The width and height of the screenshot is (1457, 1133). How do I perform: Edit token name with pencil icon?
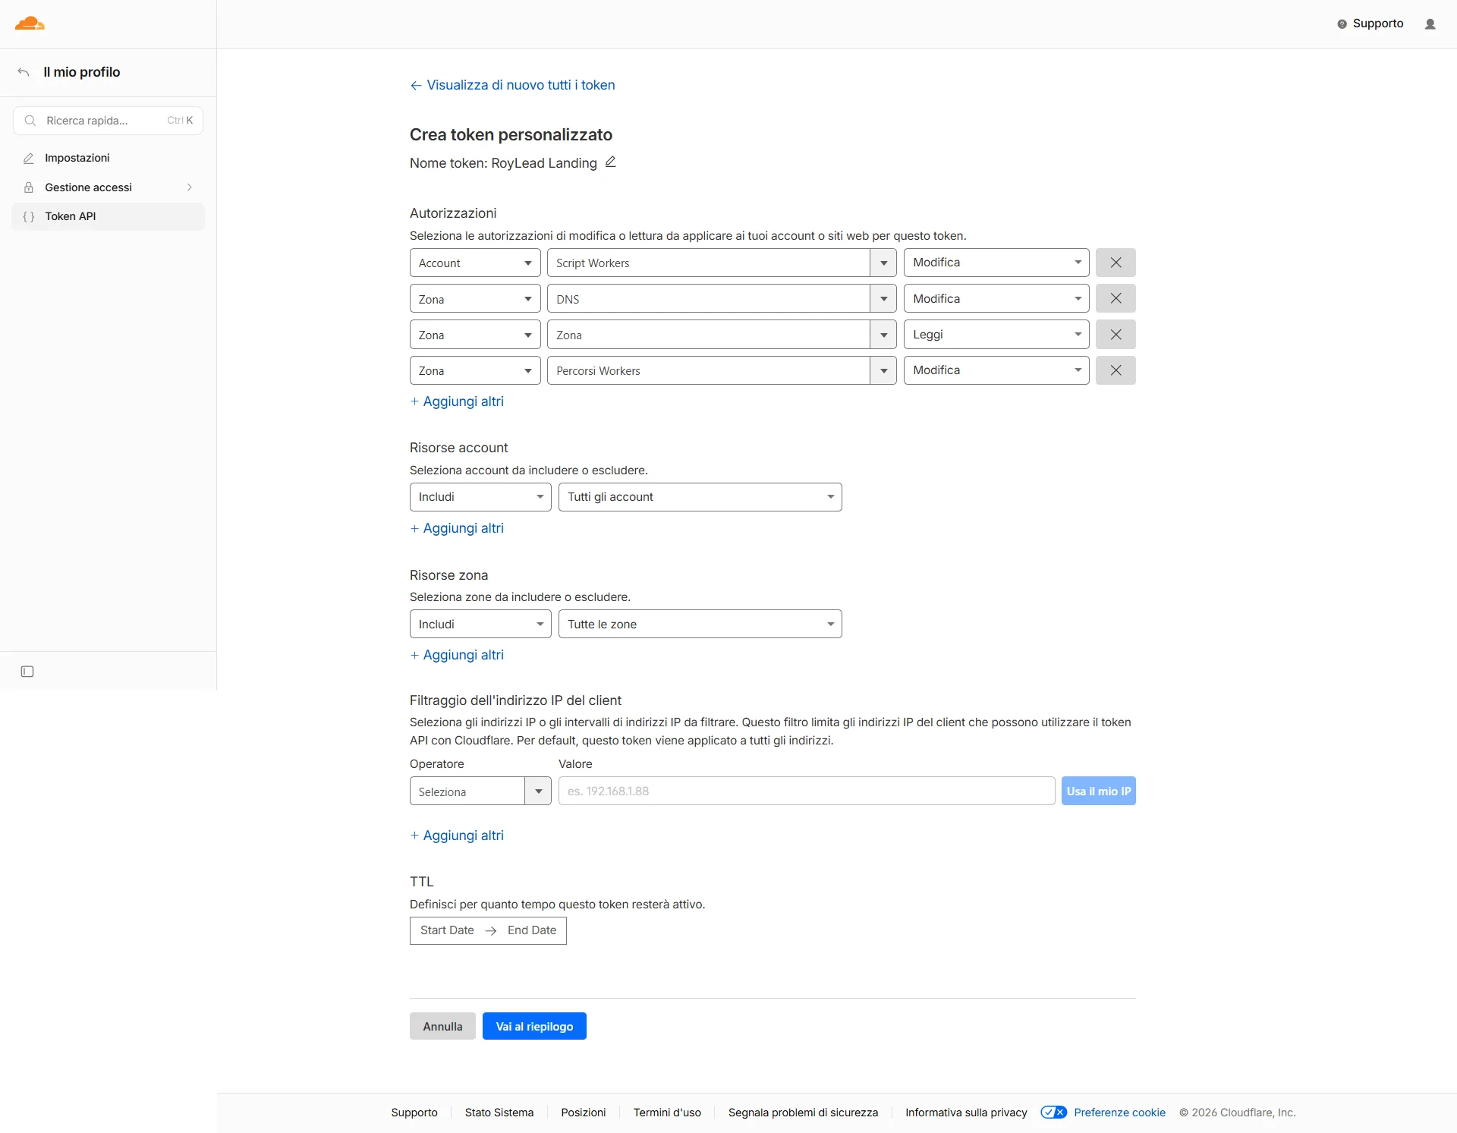coord(610,162)
